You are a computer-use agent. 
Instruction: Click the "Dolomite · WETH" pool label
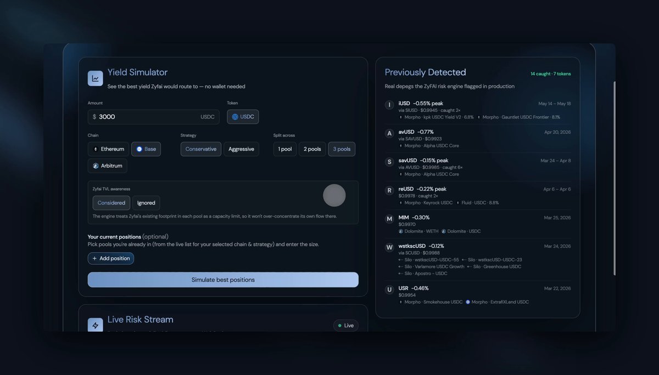(x=418, y=231)
